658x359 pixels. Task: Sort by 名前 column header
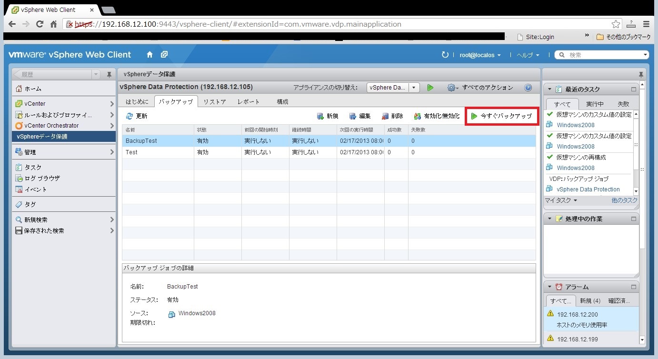click(x=158, y=130)
